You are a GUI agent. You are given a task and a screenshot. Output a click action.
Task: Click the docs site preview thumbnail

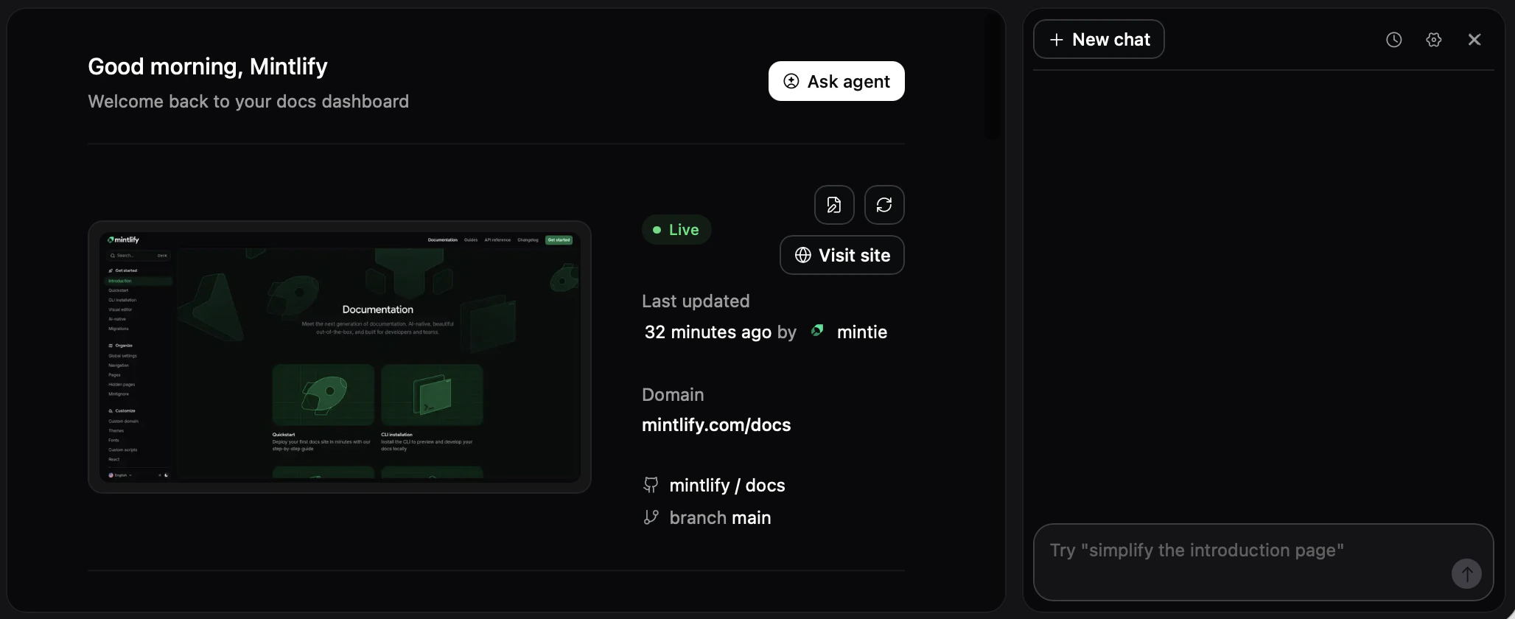[x=340, y=357]
